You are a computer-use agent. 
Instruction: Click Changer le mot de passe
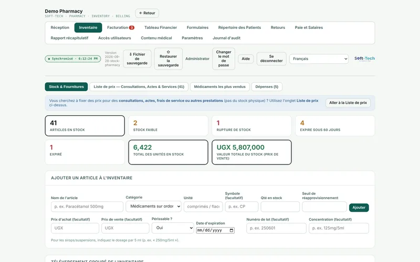224,59
